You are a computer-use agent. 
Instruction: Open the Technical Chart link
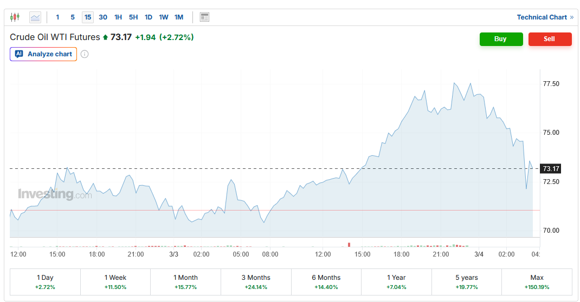[545, 17]
